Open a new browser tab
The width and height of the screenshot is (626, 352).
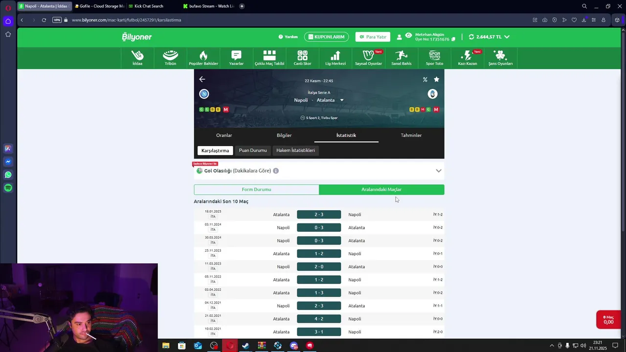coord(242,6)
